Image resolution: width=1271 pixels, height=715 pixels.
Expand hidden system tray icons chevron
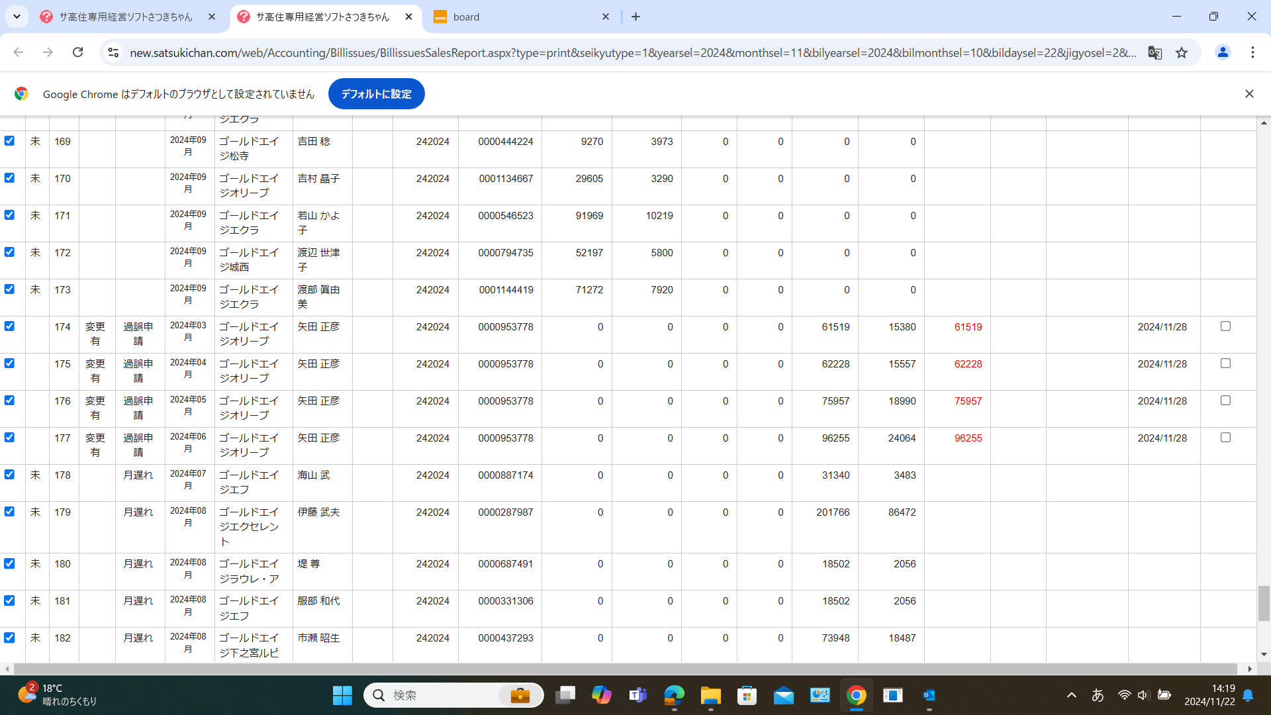click(1071, 695)
